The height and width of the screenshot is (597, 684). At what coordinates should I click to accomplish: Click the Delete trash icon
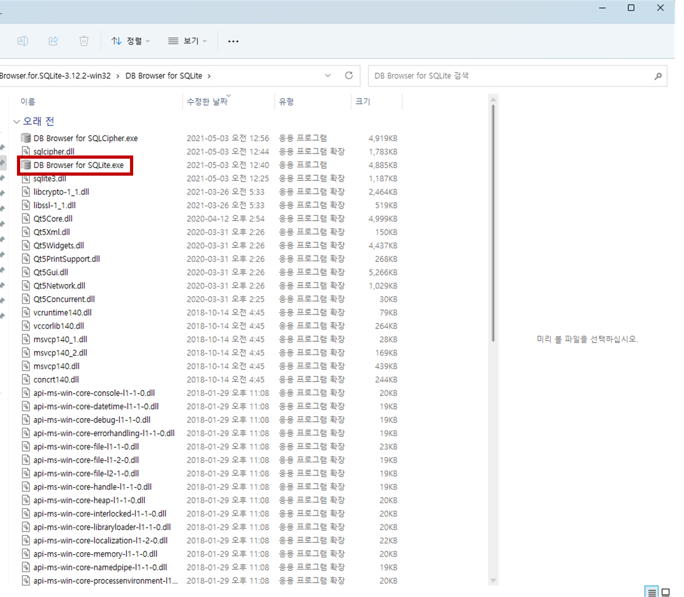[x=84, y=41]
